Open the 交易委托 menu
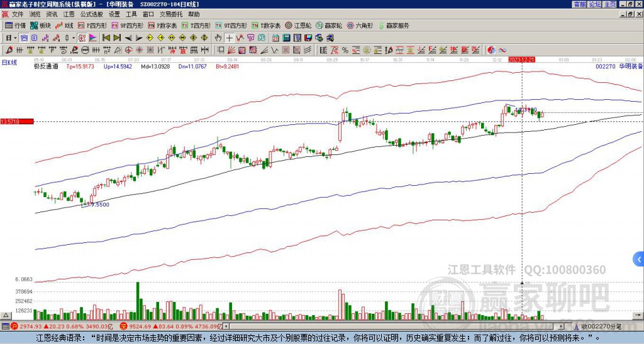This screenshot has height=344, width=644. click(x=171, y=14)
